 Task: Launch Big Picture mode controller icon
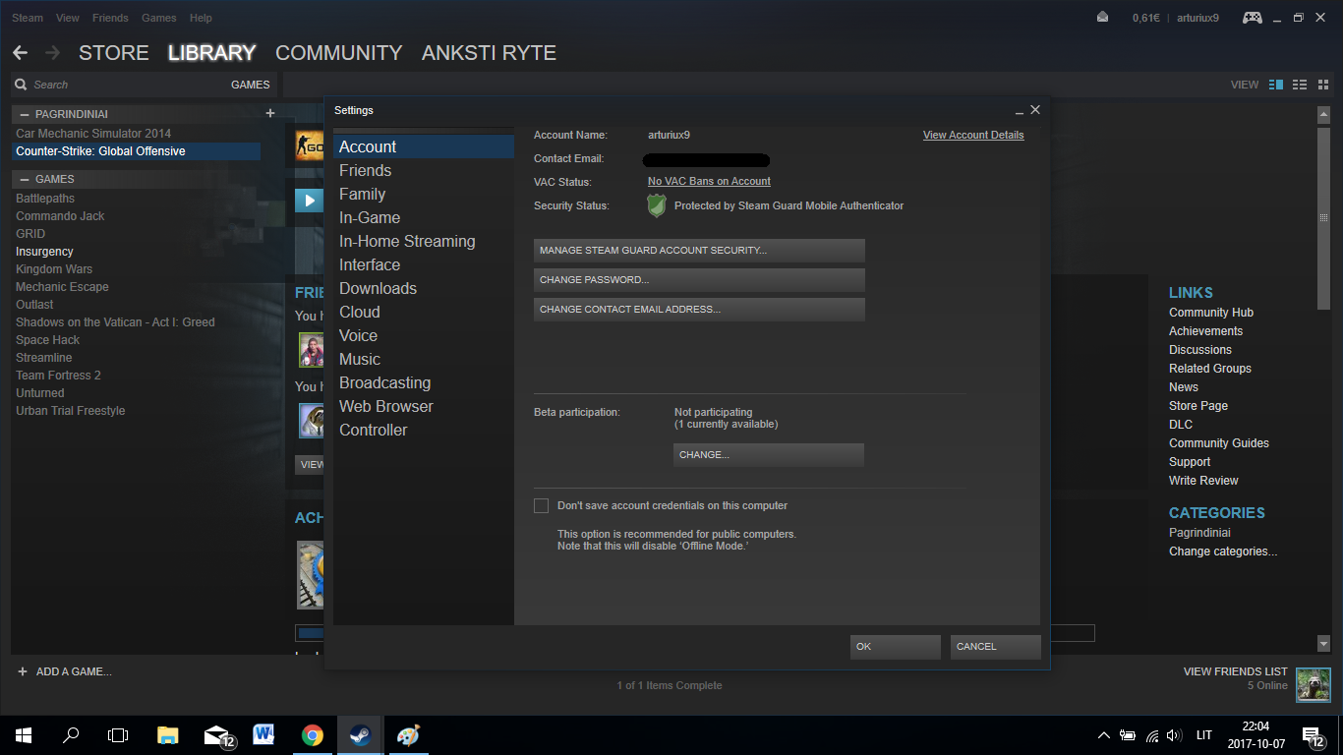coord(1252,18)
